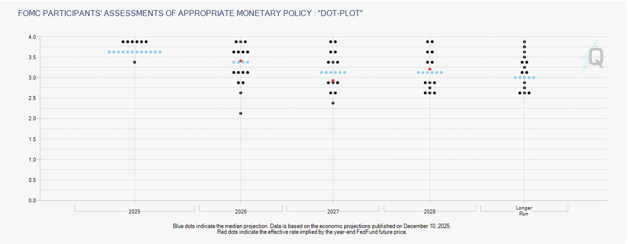Click the red dot in the 2028 column
This screenshot has width=628, height=244.
pos(430,69)
